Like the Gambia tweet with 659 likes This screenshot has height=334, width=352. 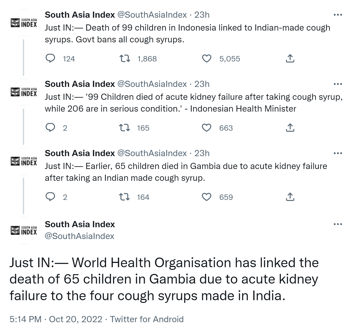click(207, 197)
